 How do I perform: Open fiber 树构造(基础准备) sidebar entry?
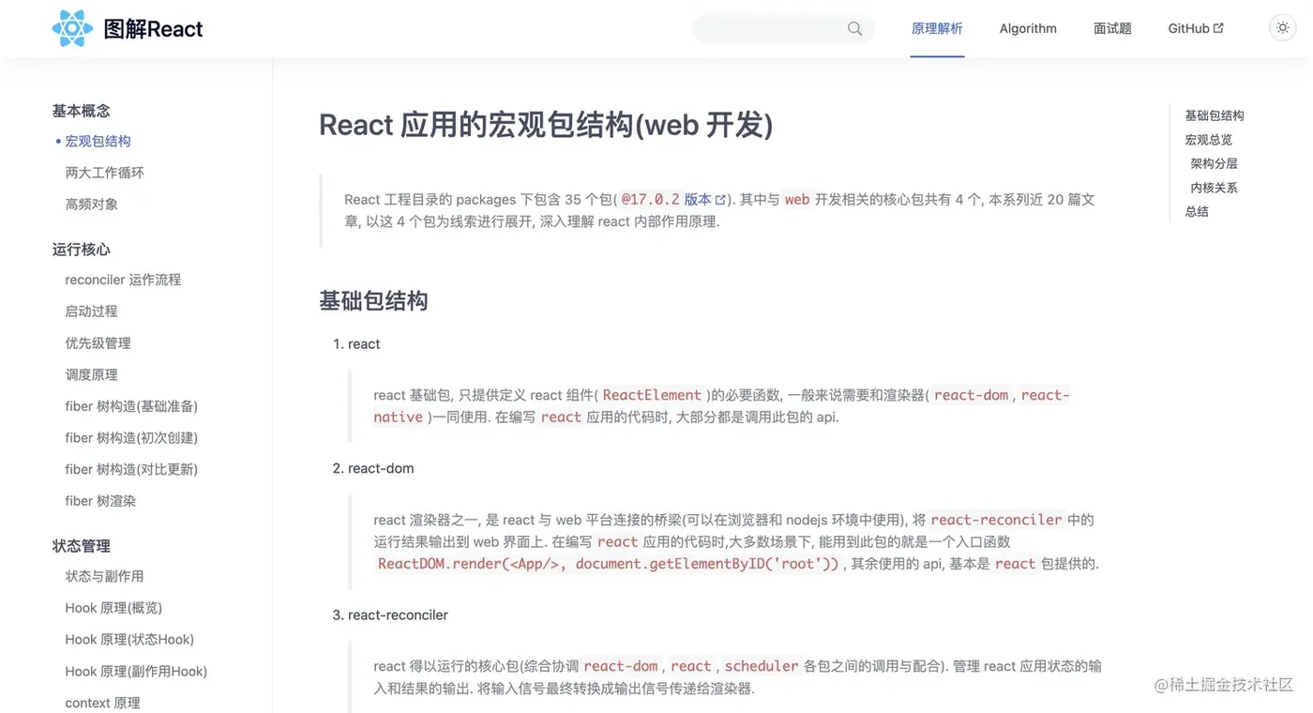click(x=131, y=406)
